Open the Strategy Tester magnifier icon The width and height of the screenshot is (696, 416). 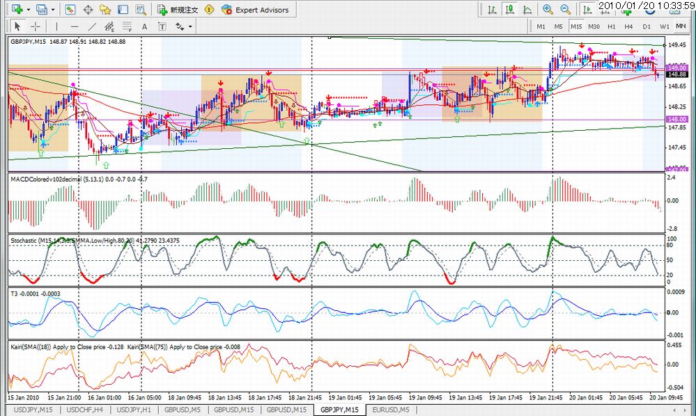[141, 9]
